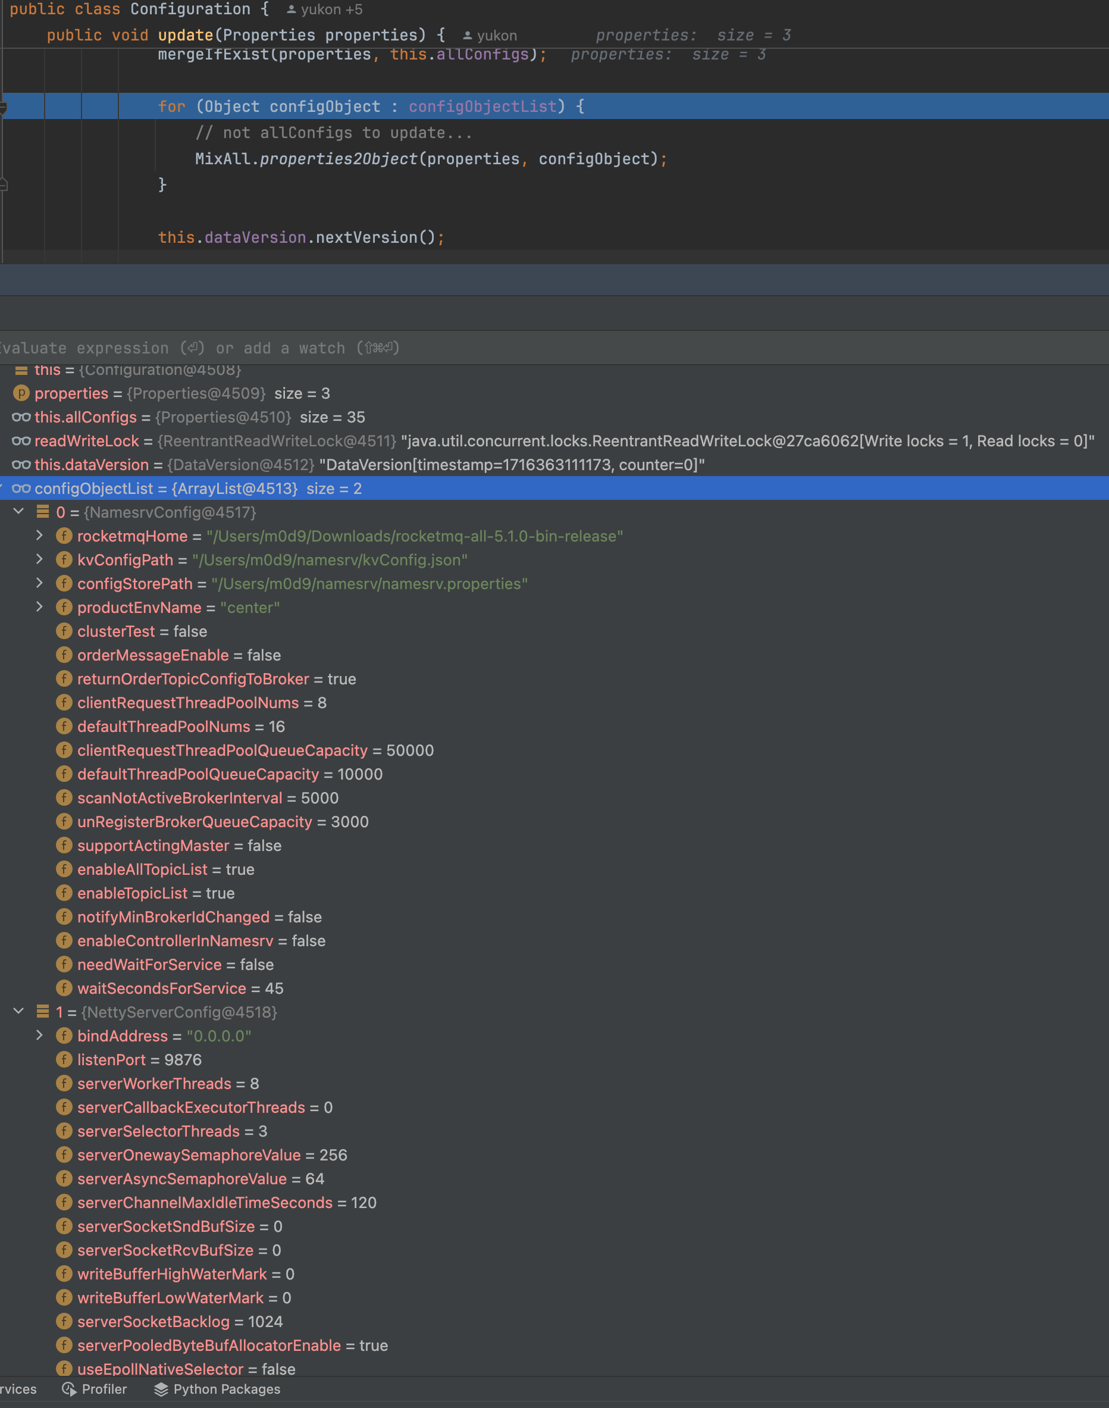Click the field icon beside serverSocketBacklog
This screenshot has height=1408, width=1109.
[64, 1321]
